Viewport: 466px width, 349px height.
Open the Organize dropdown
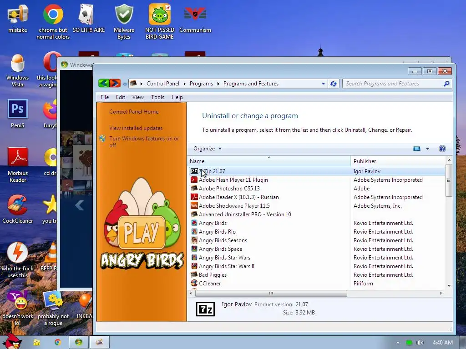tap(208, 149)
